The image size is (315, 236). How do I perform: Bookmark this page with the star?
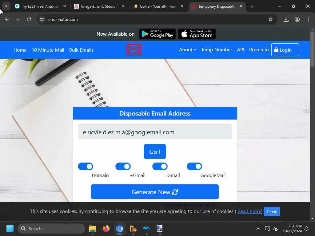tap(271, 19)
